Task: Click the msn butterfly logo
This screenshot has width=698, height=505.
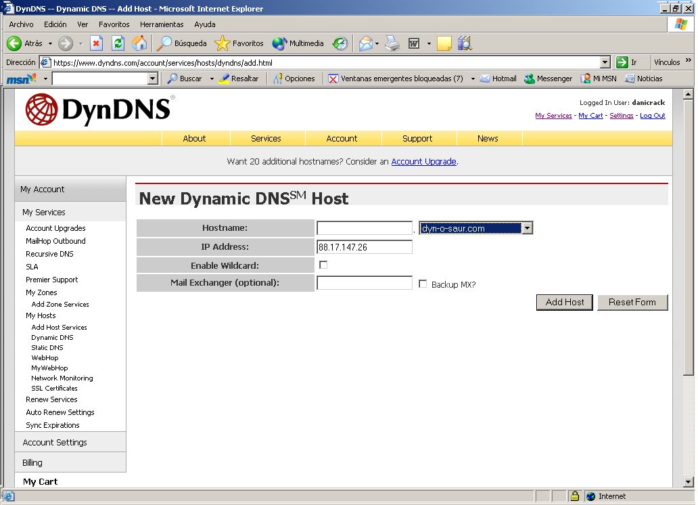Action: click(x=22, y=79)
